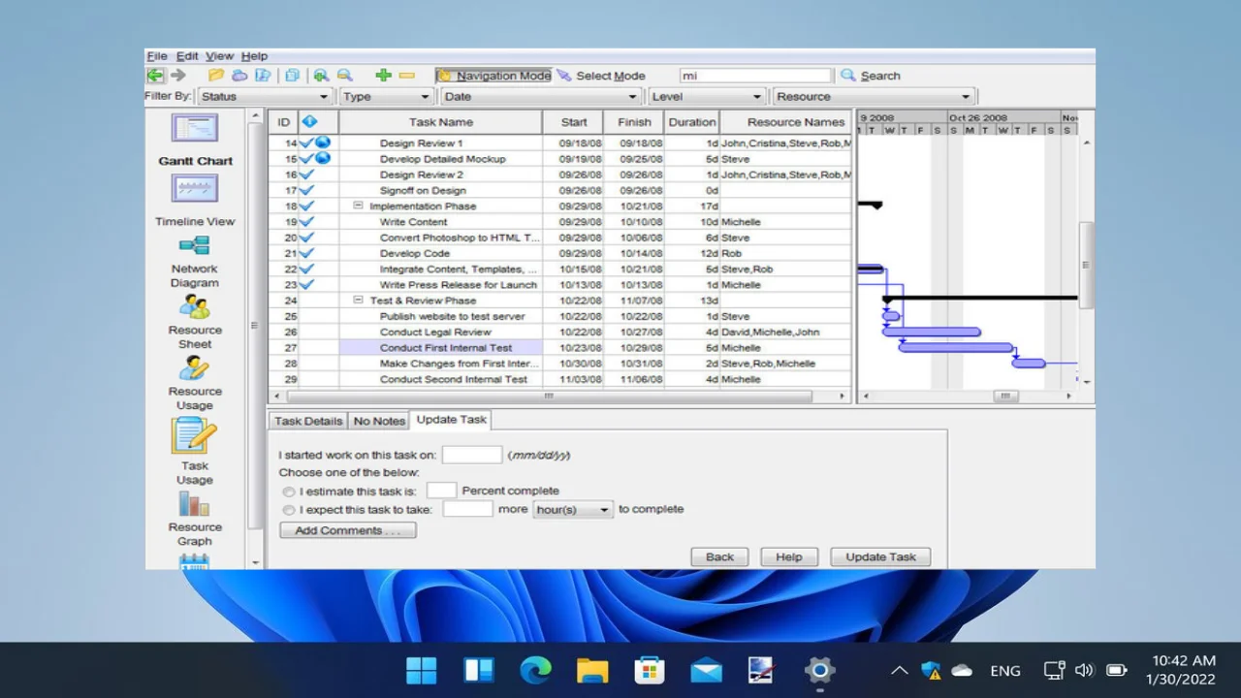This screenshot has height=698, width=1241.
Task: Click the Gantt chart vertical scrollbar thumb
Action: [x=1087, y=264]
